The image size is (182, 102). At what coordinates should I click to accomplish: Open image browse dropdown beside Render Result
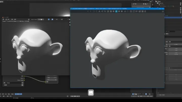tap(29, 19)
